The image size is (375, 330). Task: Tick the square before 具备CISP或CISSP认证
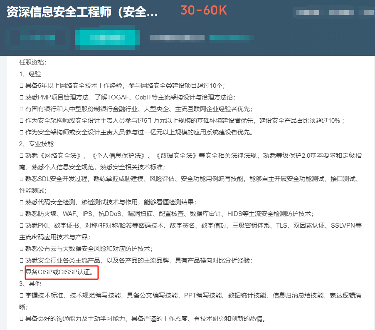coord(21,272)
